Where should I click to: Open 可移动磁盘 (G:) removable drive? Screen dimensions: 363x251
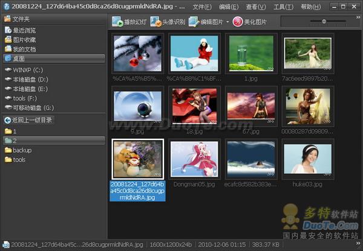[x=29, y=108]
